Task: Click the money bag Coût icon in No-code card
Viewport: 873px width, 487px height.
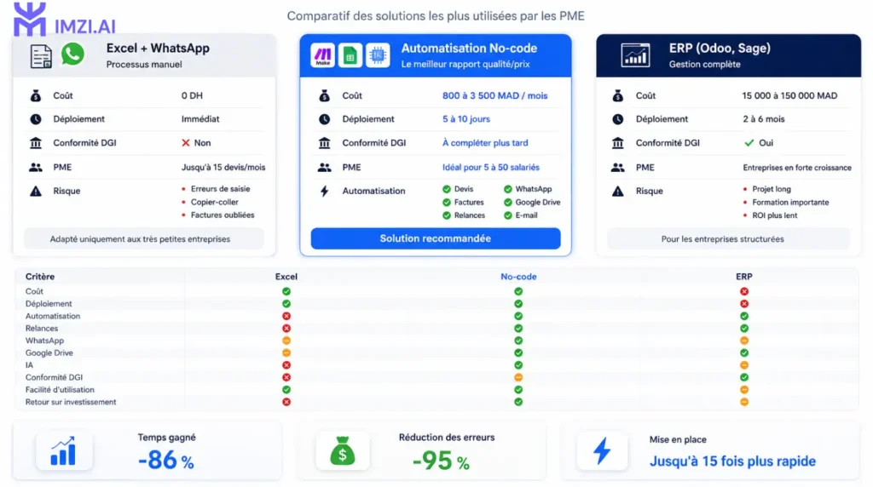Action: point(325,95)
